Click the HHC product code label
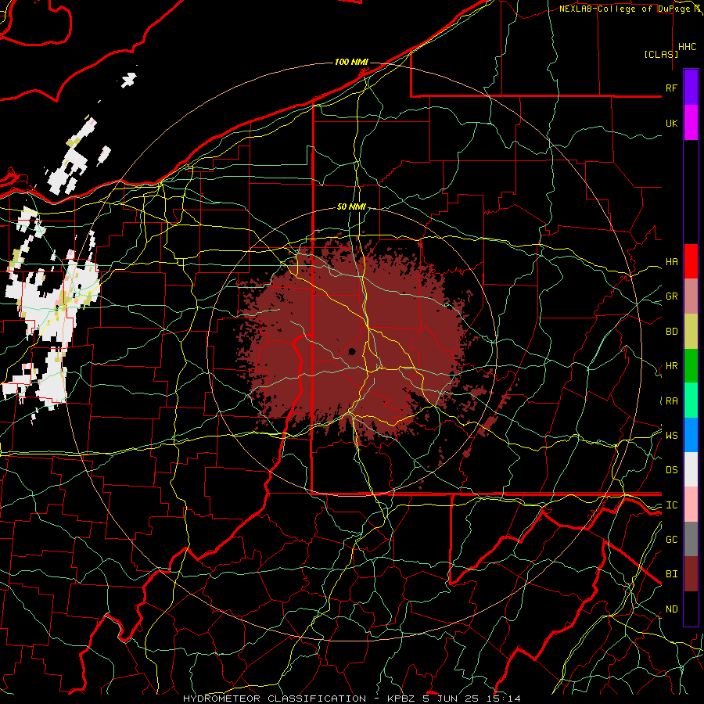Image resolution: width=704 pixels, height=704 pixels. 688,47
